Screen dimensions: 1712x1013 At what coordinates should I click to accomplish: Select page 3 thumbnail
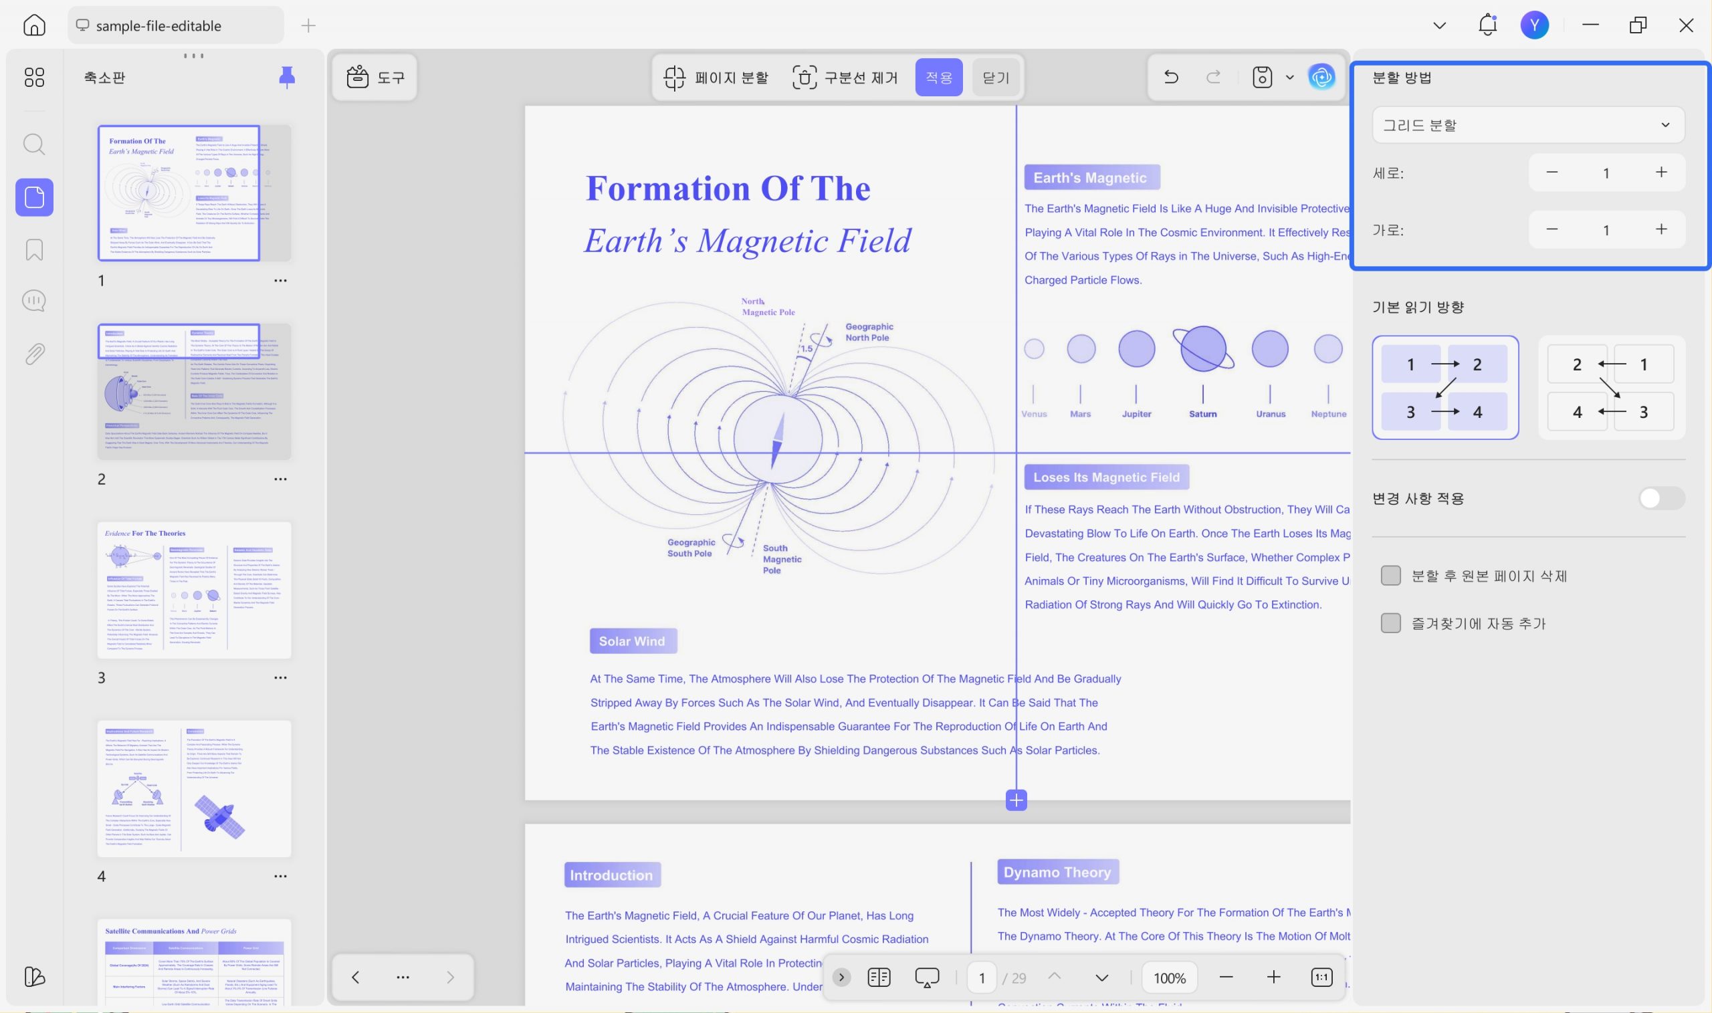tap(195, 590)
